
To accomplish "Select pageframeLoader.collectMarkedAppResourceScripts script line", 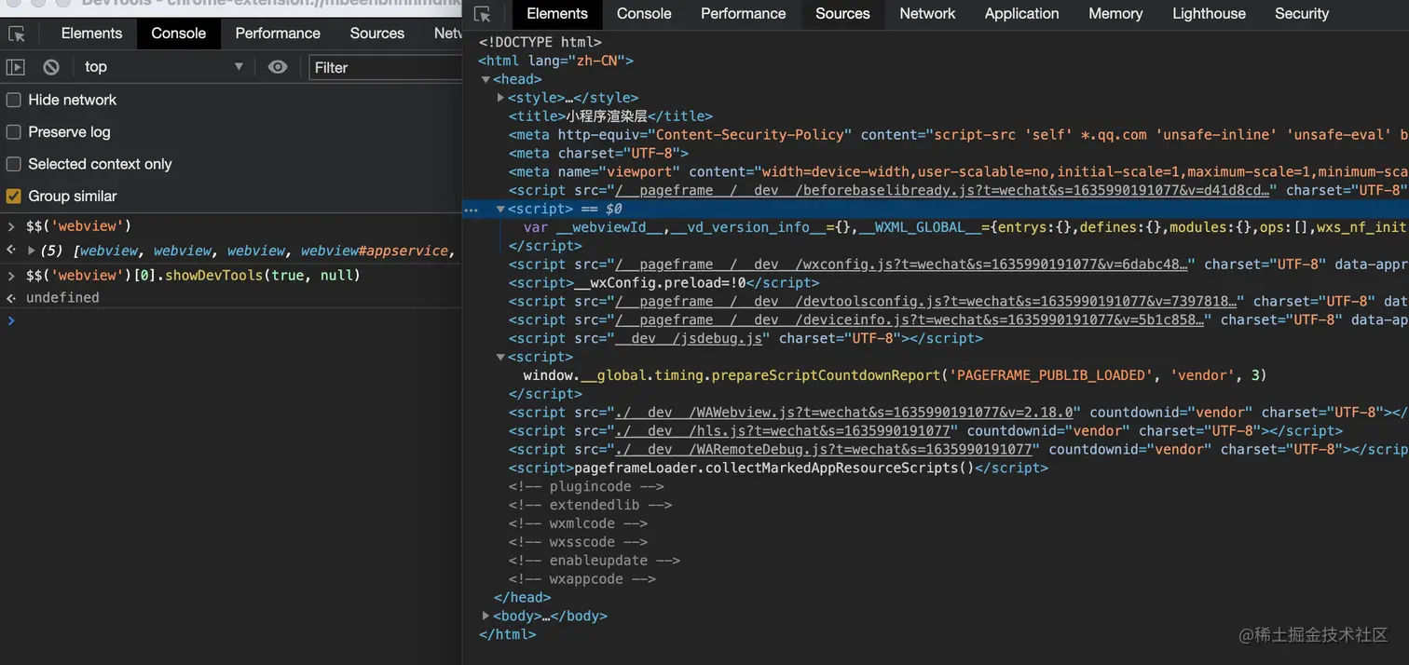I will pos(778,468).
